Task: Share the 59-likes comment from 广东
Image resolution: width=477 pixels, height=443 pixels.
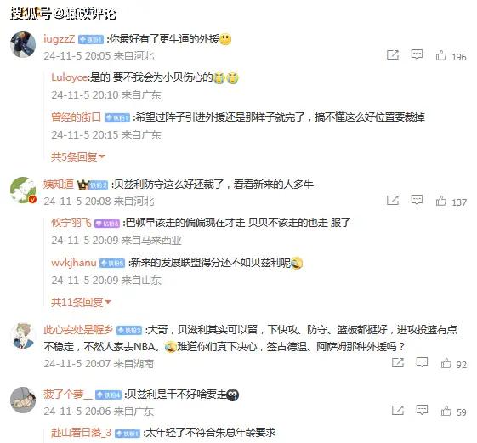Action: coord(398,410)
